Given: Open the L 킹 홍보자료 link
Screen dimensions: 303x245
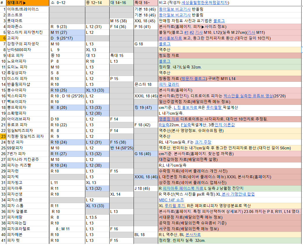Looking at the screenshot, I should click(x=186, y=107).
